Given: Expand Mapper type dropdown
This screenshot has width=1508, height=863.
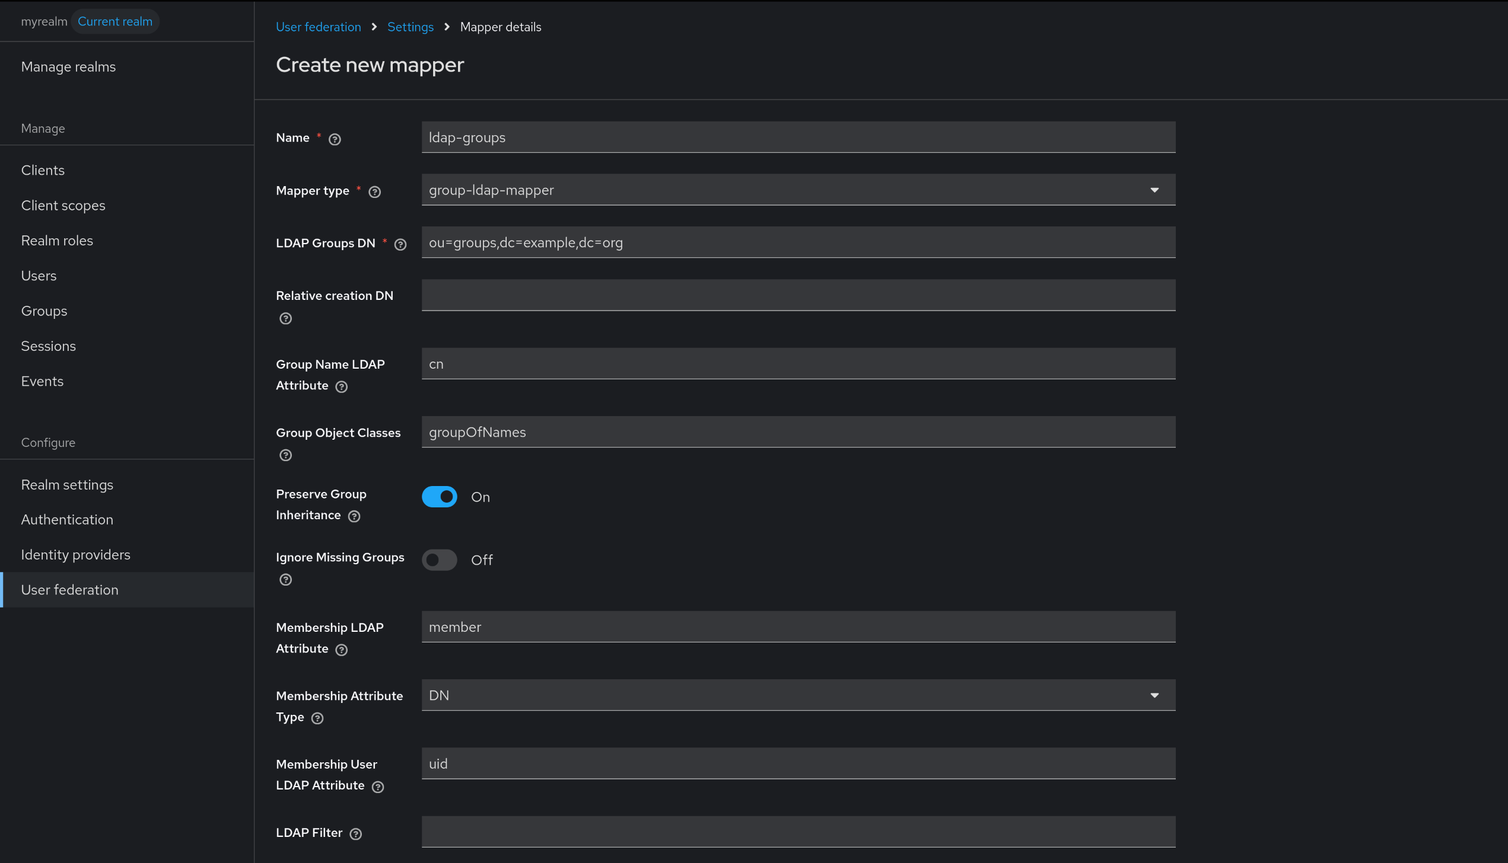Looking at the screenshot, I should 798,190.
